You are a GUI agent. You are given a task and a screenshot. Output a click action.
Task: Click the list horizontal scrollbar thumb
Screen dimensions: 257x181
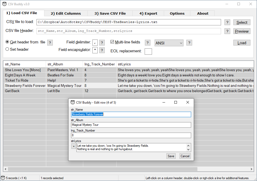tap(103, 169)
